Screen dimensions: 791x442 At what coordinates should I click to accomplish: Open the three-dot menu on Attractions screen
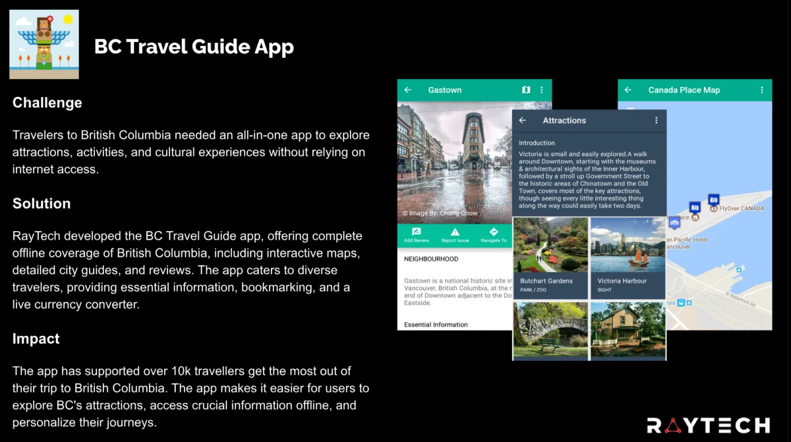pos(657,121)
